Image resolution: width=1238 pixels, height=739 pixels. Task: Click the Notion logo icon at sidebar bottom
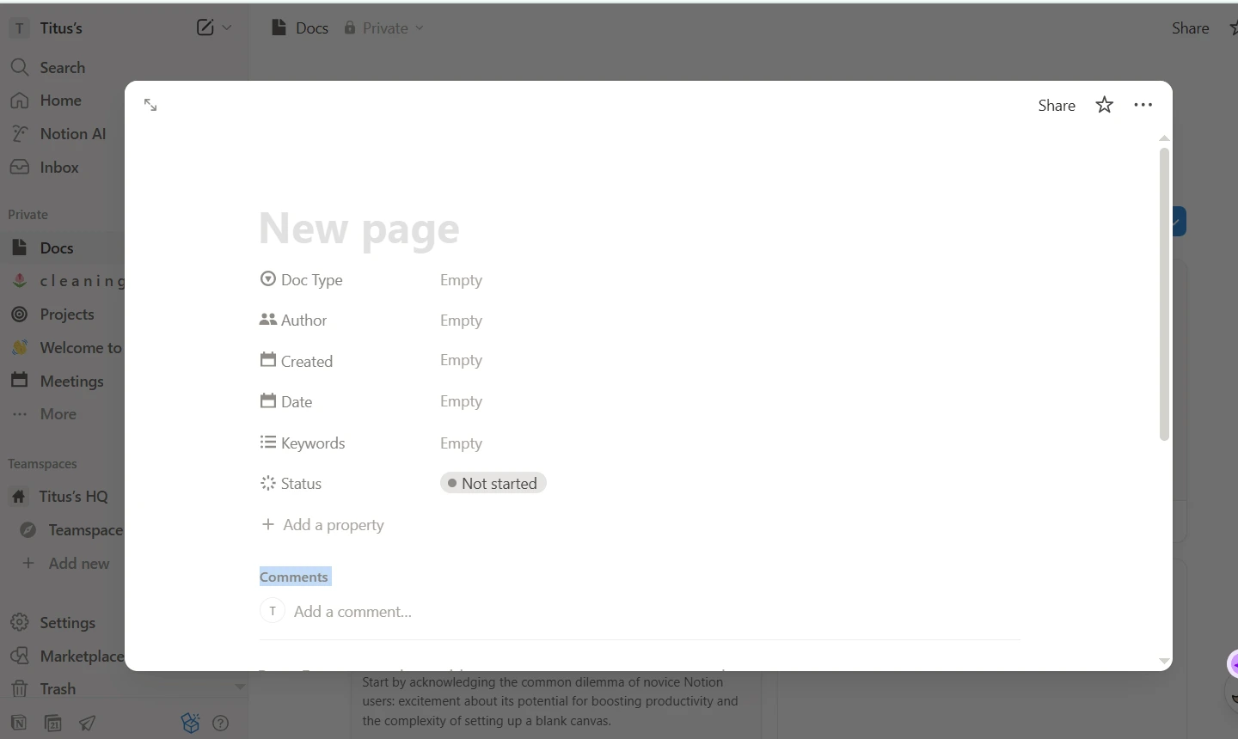pyautogui.click(x=19, y=724)
